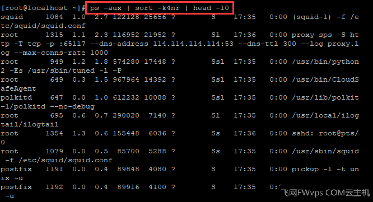The image size is (373, 202).
Task: Select the RSS value 10088
Action: tap(155, 98)
